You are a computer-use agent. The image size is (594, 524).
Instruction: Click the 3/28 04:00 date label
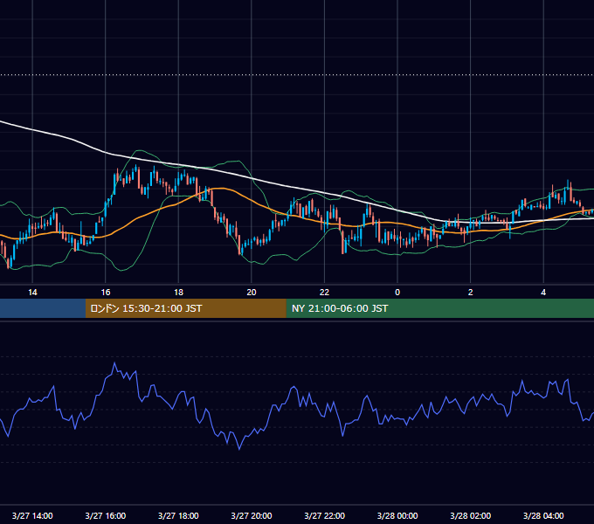pos(543,515)
